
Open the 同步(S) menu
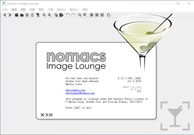click(x=61, y=10)
